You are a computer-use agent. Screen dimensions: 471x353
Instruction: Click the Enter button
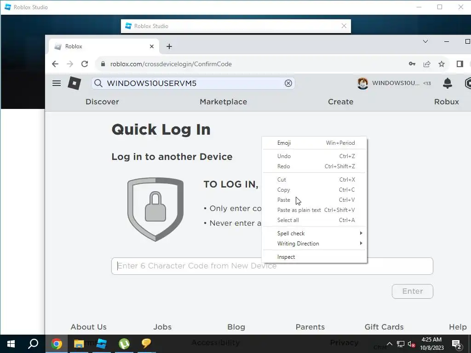coord(413,291)
